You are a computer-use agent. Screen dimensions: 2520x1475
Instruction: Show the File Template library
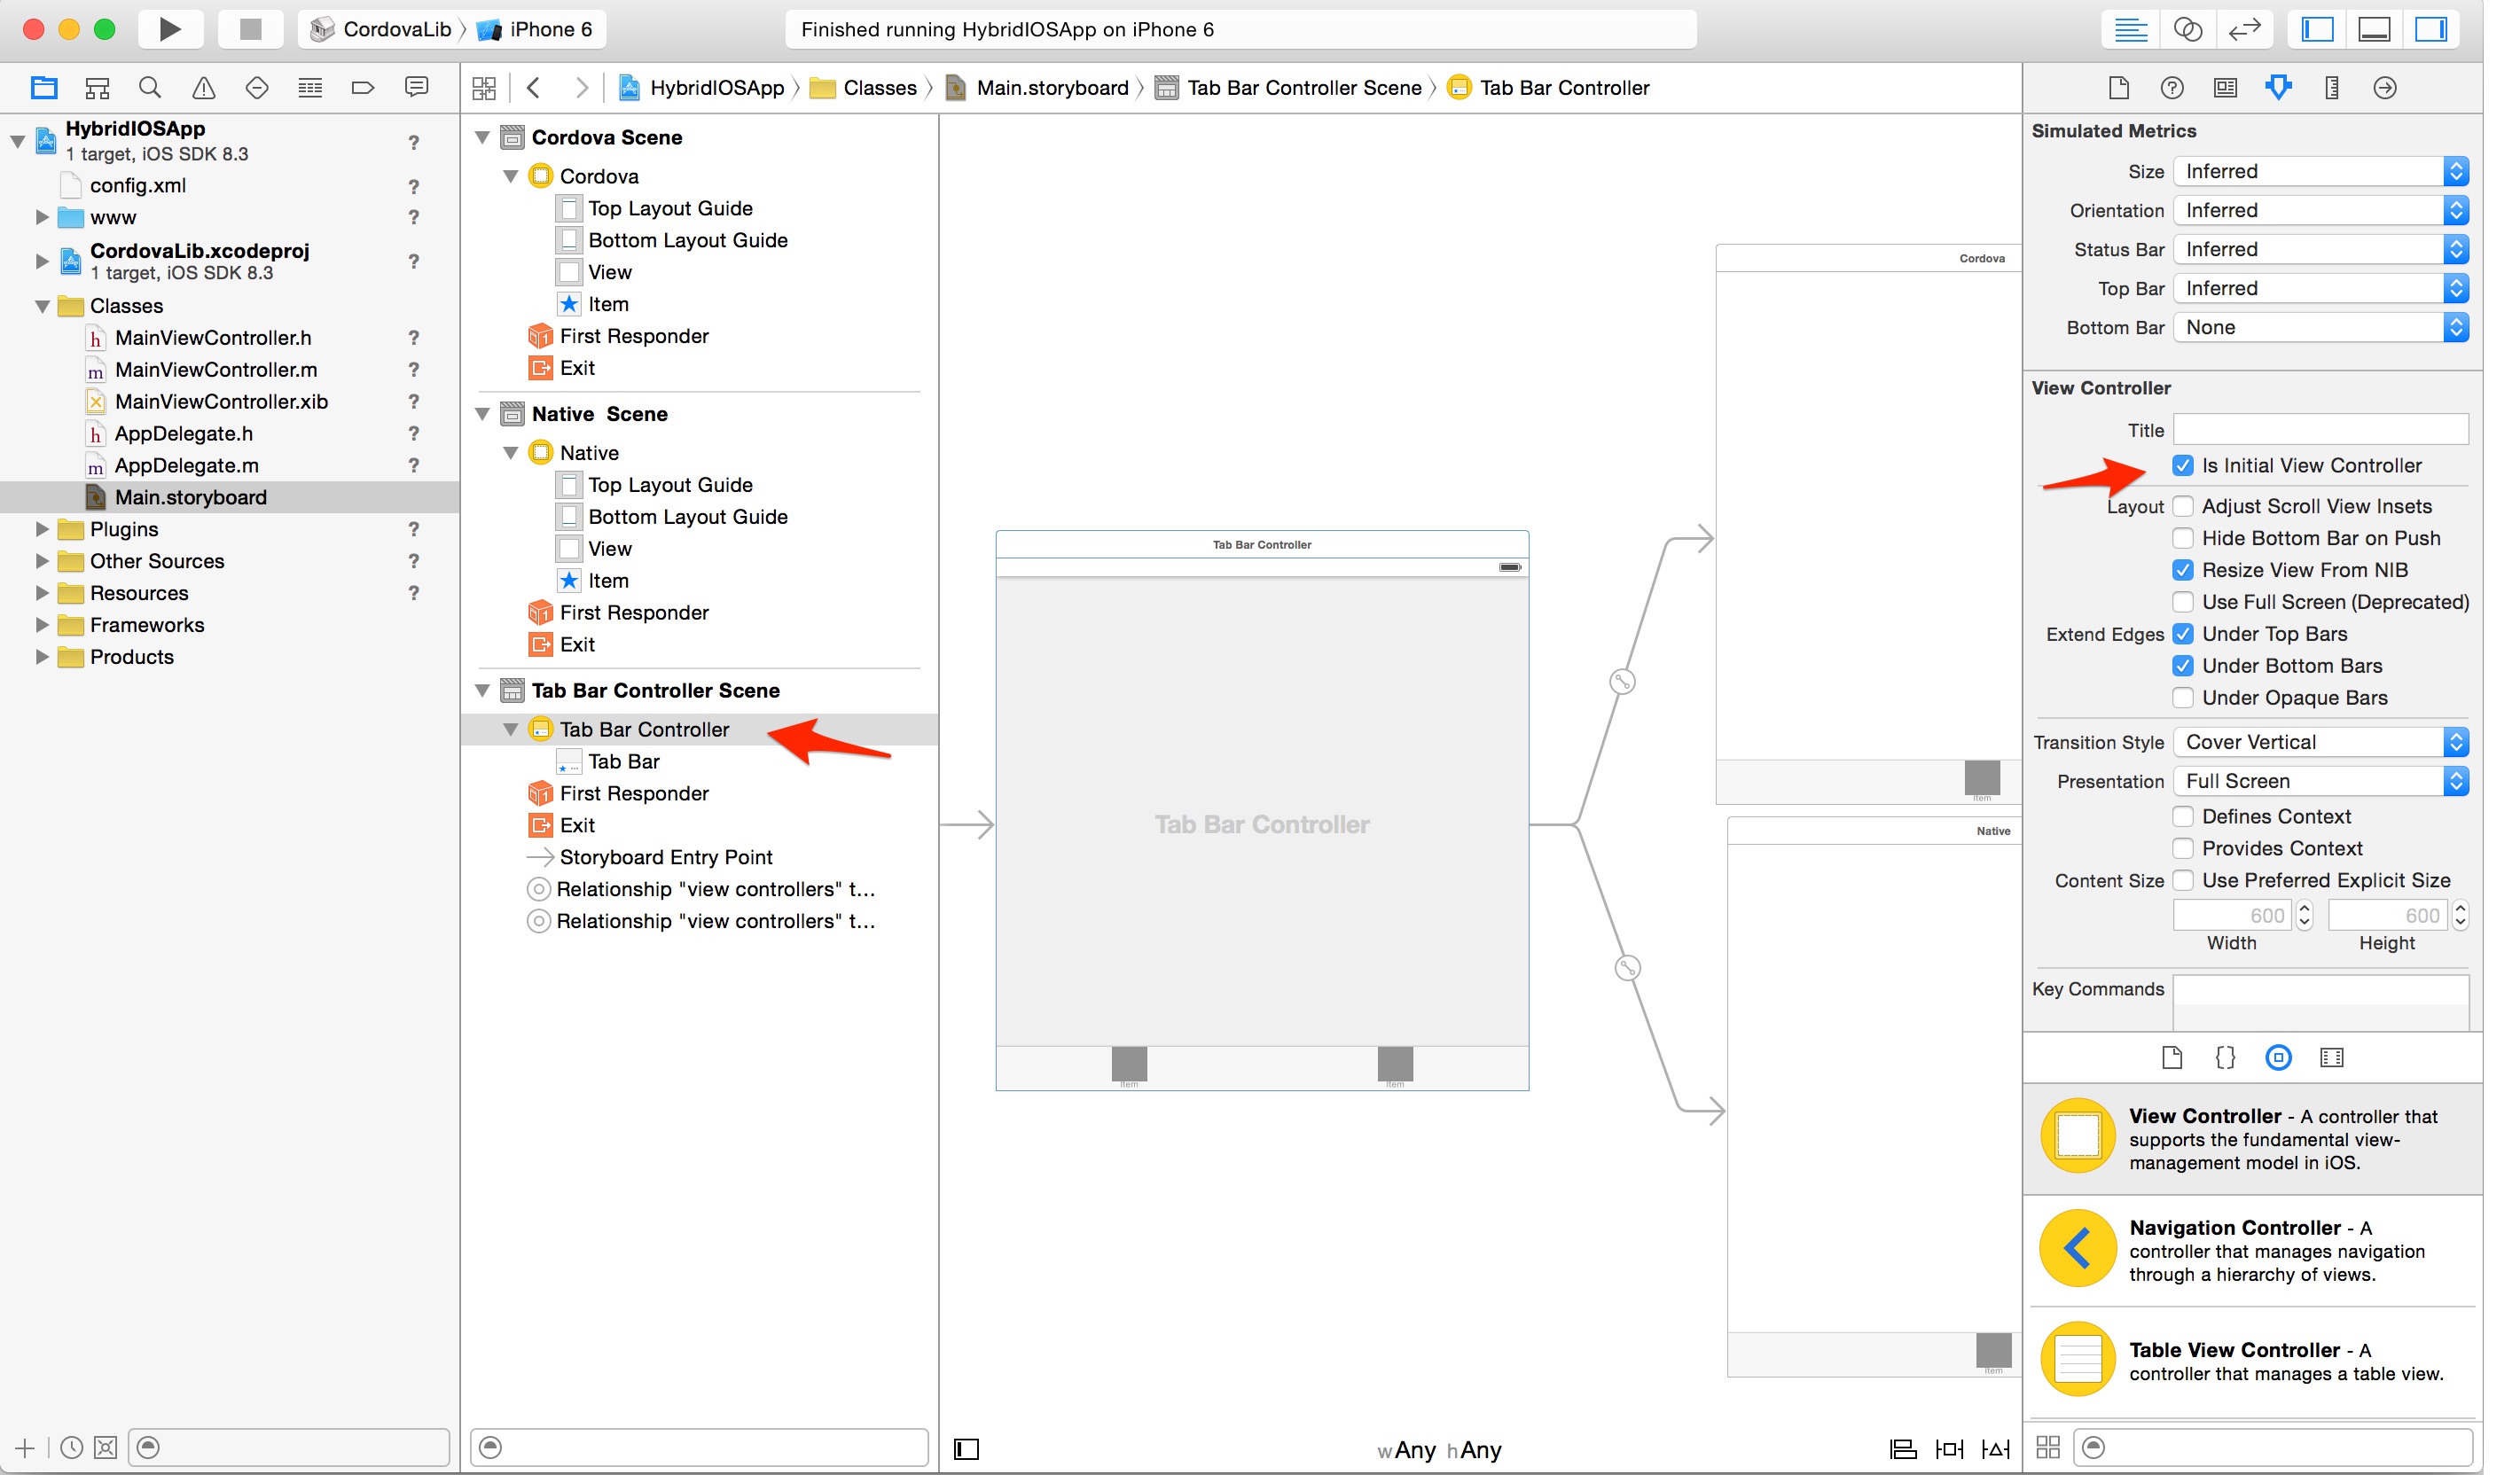click(2171, 1057)
